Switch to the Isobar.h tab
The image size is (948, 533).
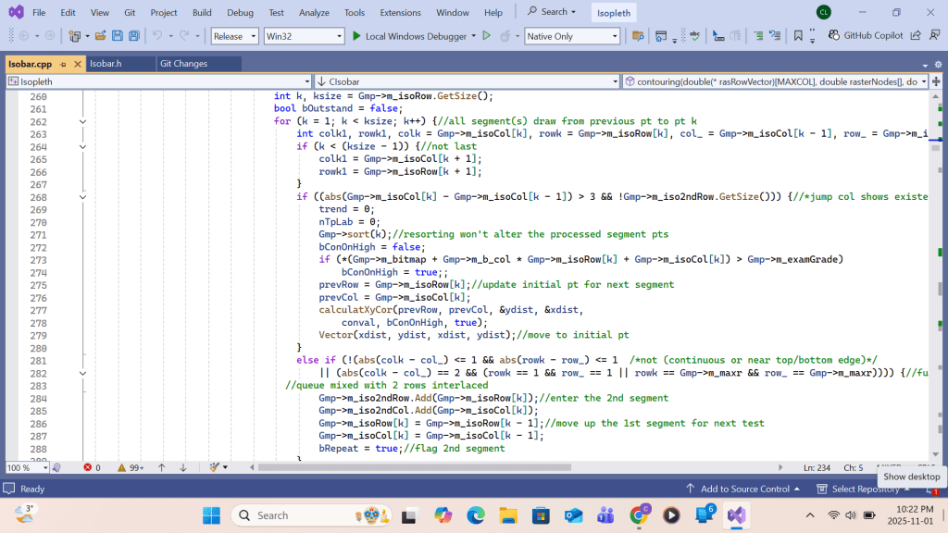click(x=106, y=64)
